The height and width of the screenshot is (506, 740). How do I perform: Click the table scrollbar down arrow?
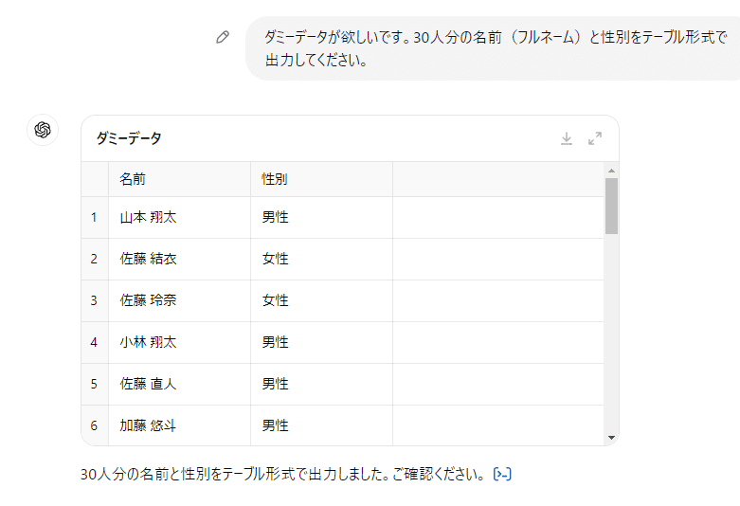[x=611, y=438]
